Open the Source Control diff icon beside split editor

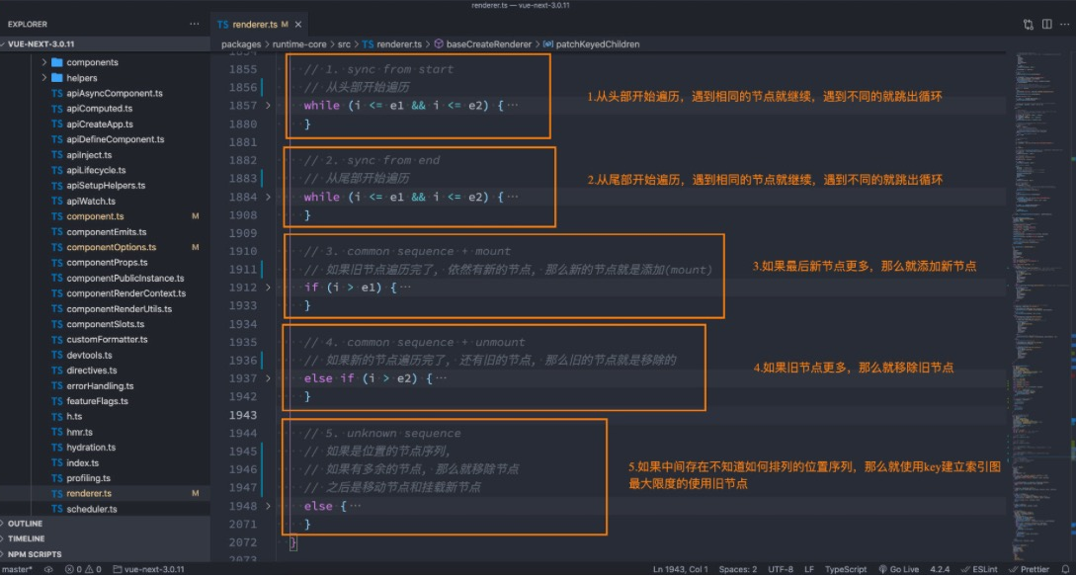coord(1028,24)
